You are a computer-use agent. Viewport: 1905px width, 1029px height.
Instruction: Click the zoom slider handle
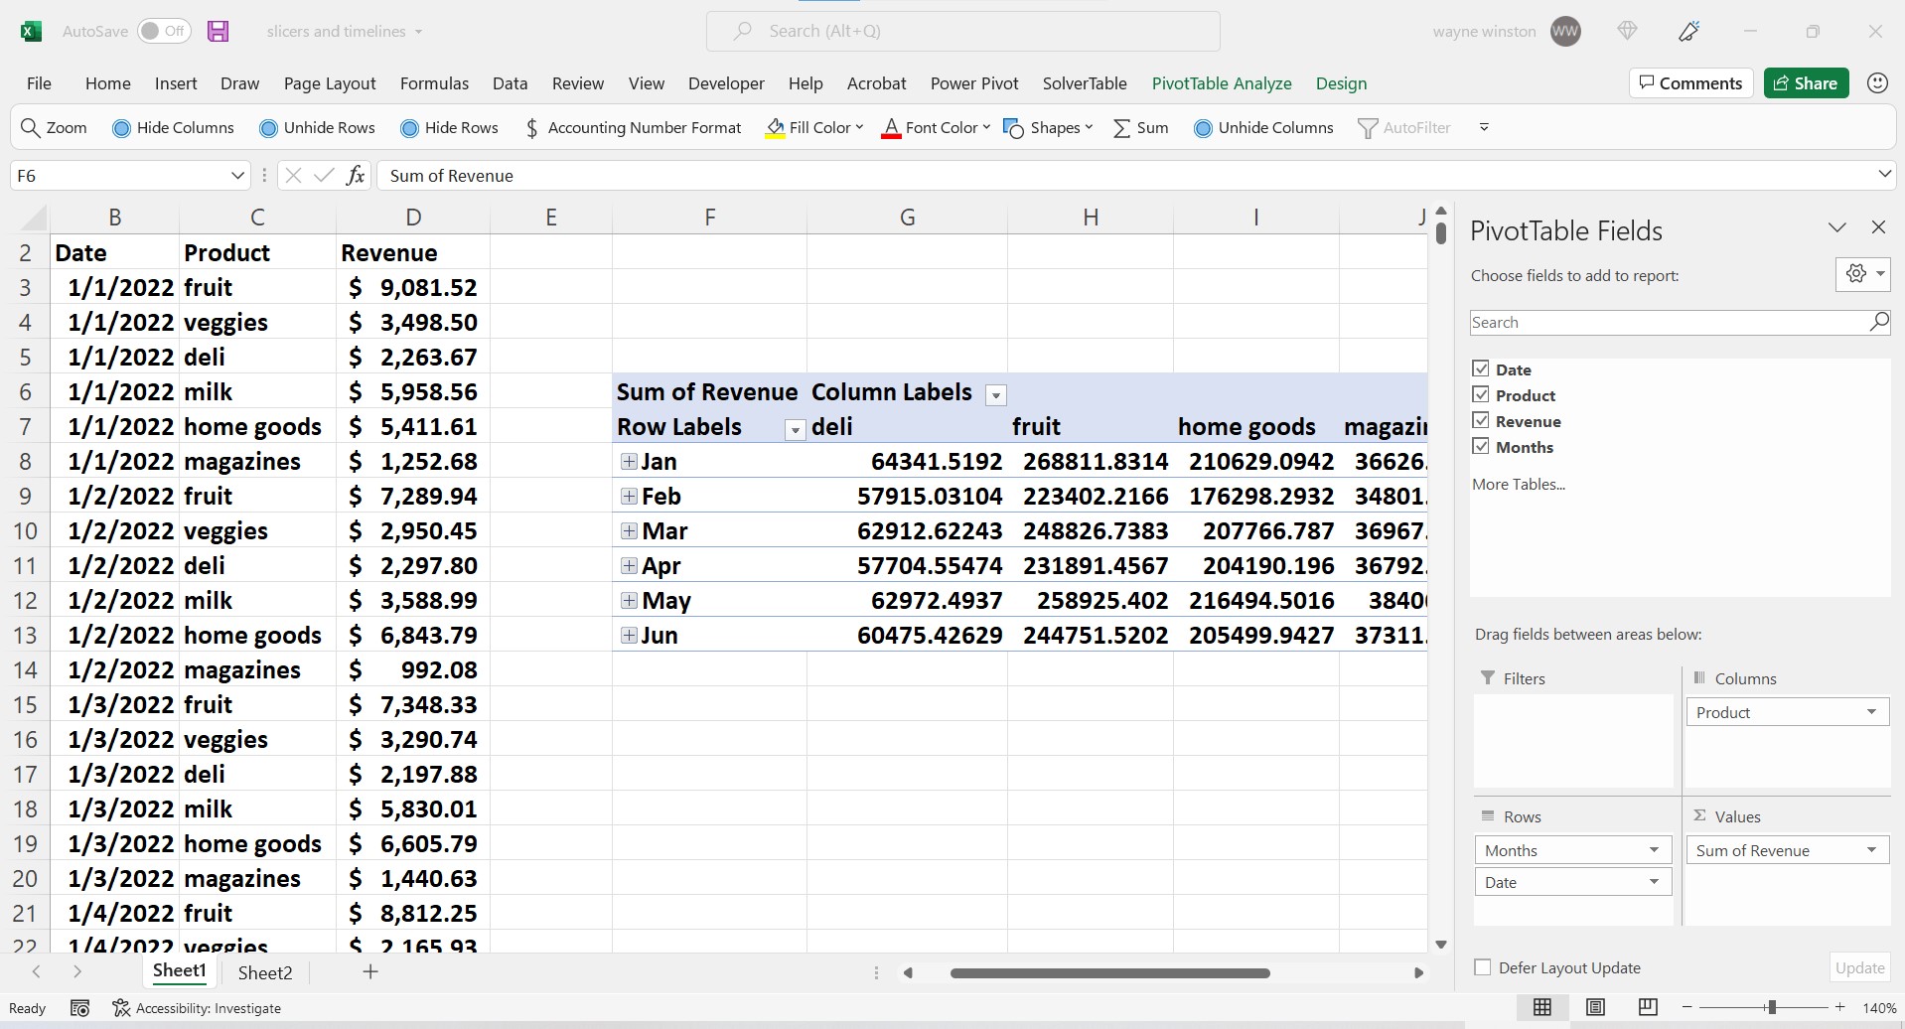coord(1771,1007)
